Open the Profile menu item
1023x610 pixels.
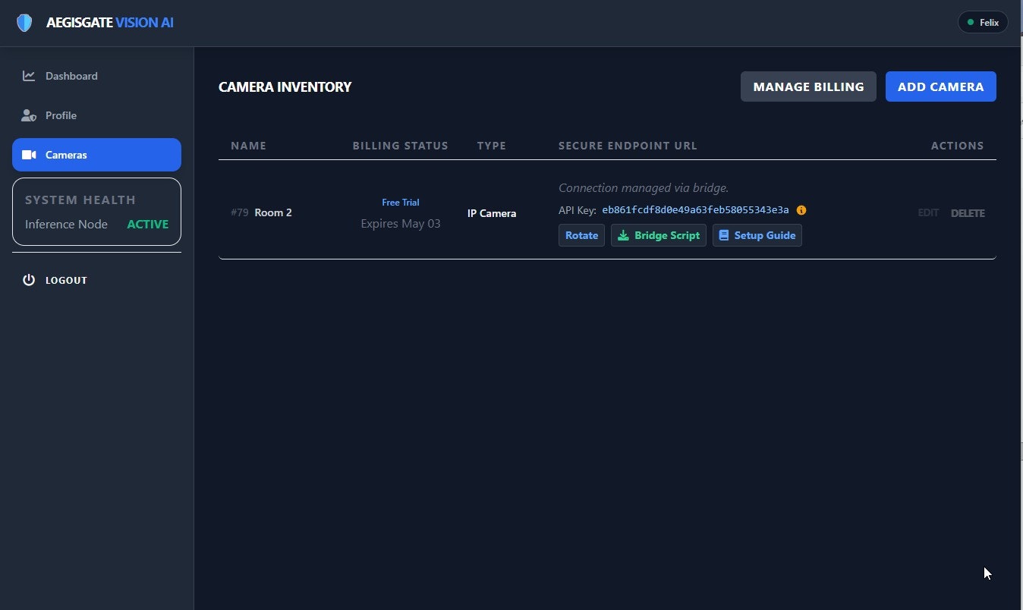coord(96,115)
